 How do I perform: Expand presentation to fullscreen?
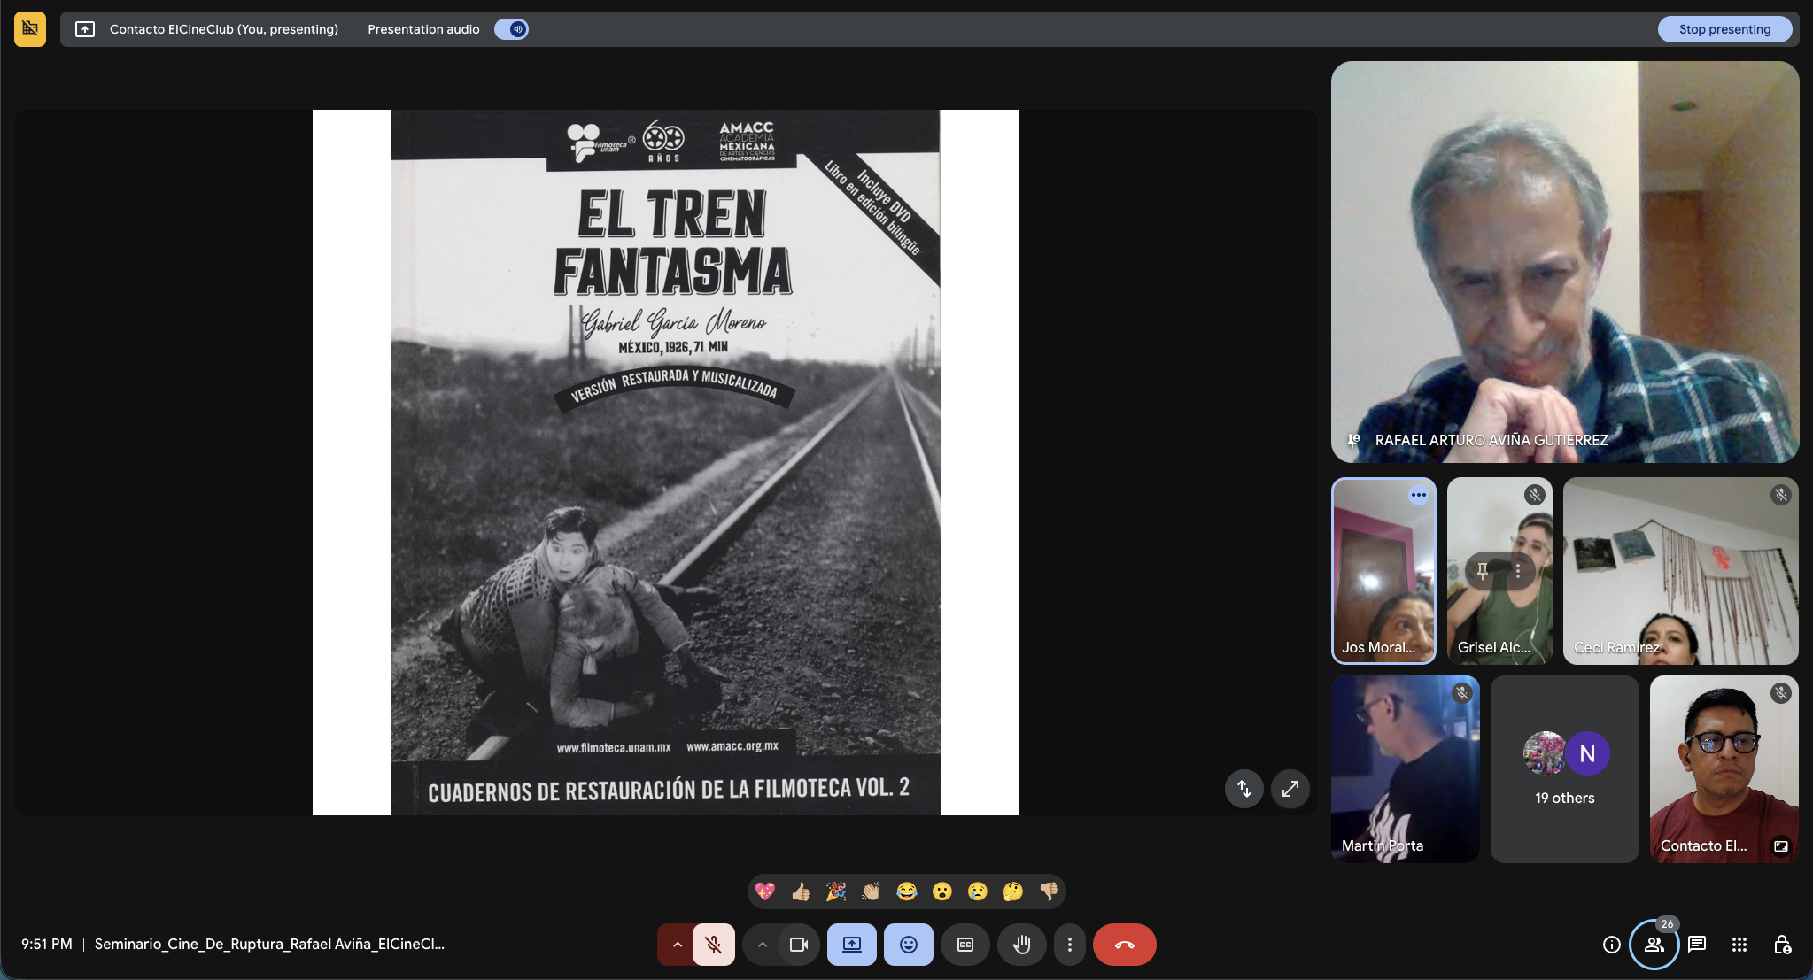(1290, 788)
